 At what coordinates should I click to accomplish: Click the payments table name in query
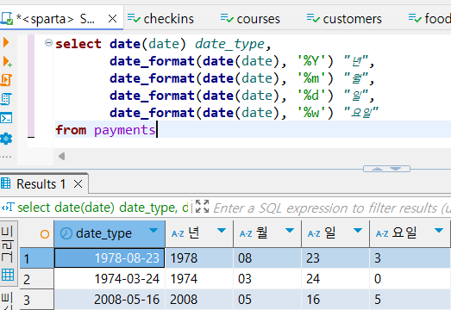pyautogui.click(x=124, y=130)
